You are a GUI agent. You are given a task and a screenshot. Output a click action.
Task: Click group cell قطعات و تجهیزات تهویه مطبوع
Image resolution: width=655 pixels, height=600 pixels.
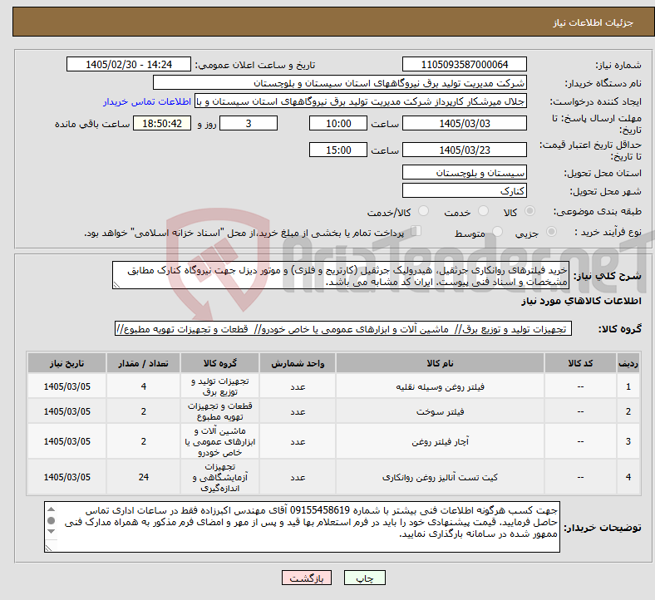(219, 411)
